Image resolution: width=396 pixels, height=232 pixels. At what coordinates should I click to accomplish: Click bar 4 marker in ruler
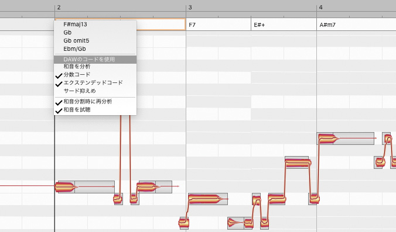(x=320, y=8)
